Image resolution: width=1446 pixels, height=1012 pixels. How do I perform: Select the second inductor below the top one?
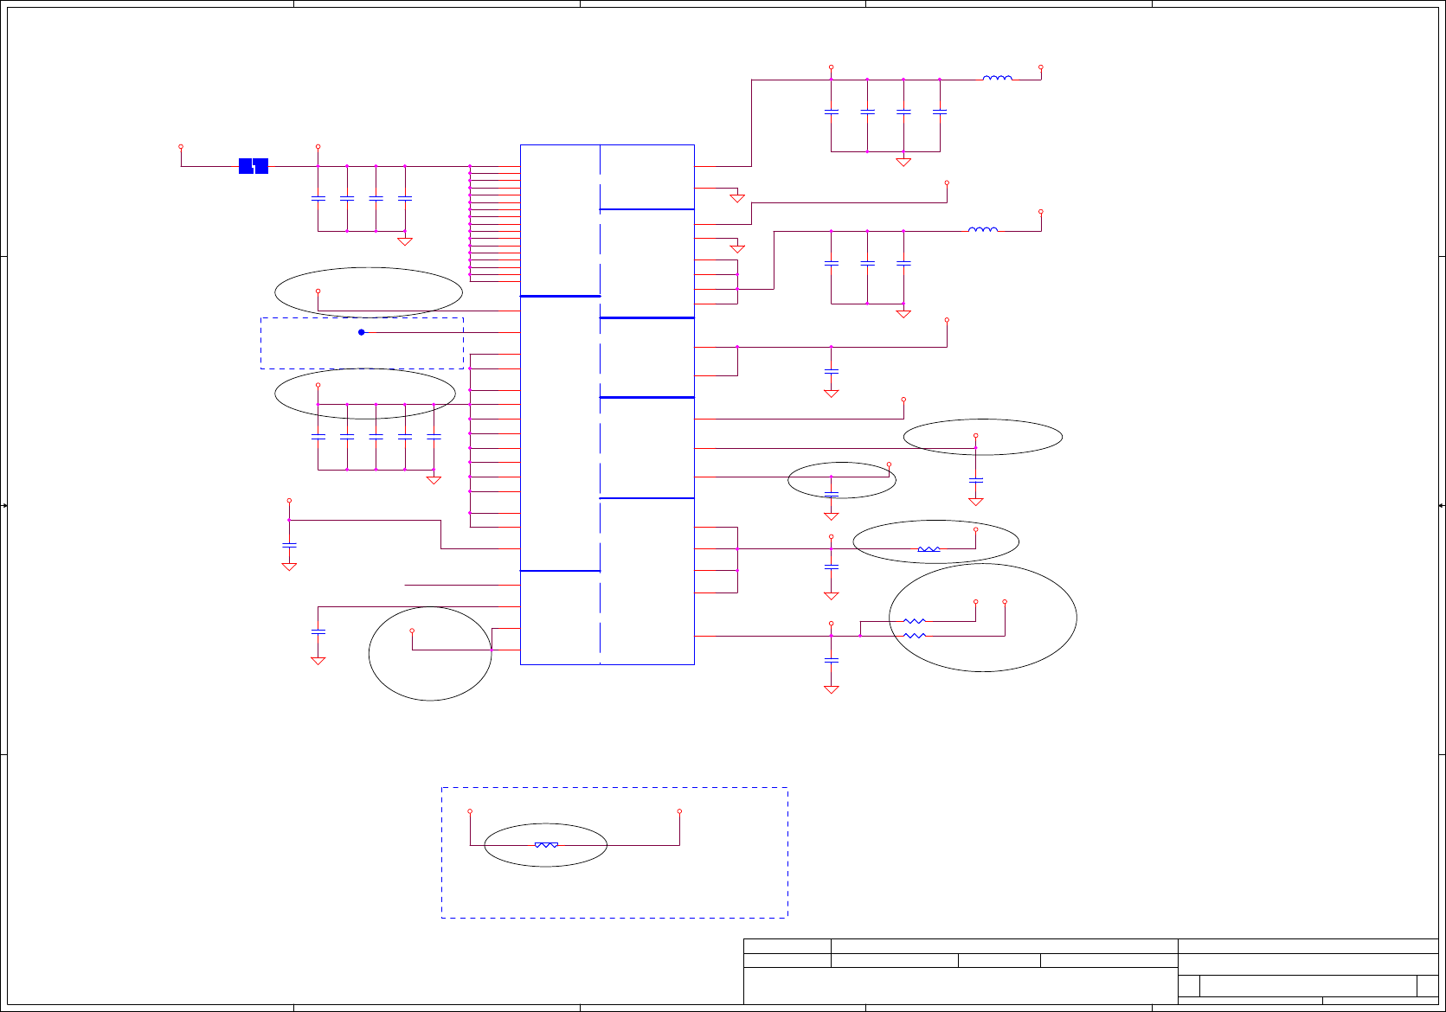point(983,229)
